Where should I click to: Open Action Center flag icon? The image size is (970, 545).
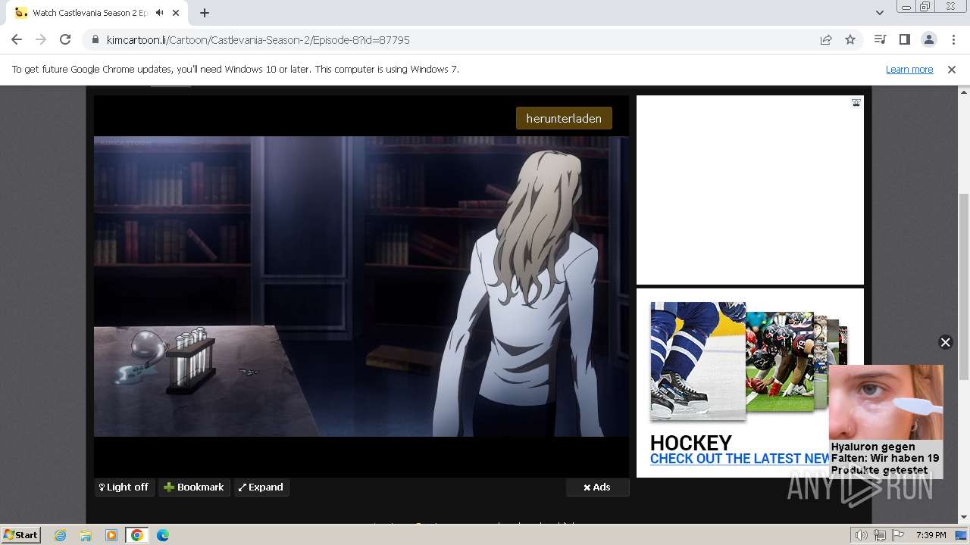point(898,535)
